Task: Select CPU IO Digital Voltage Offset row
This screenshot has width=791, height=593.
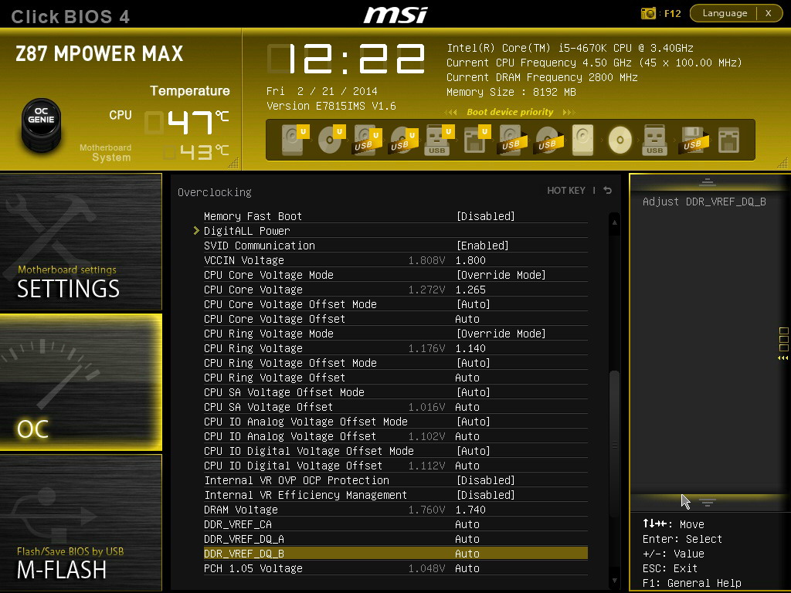Action: pos(395,465)
